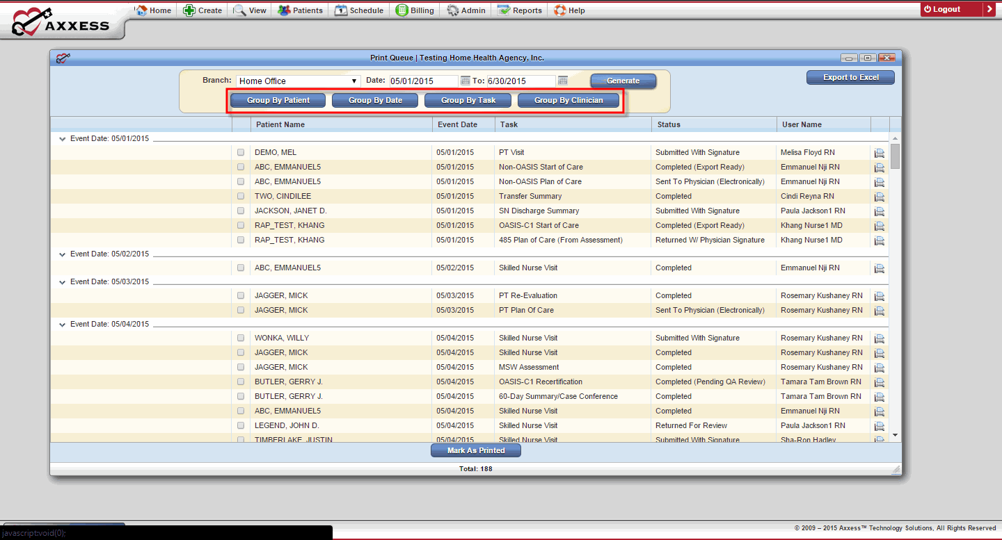The image size is (1002, 540).
Task: Collapse the Event Date: 05/04/2015 group
Action: tap(62, 324)
